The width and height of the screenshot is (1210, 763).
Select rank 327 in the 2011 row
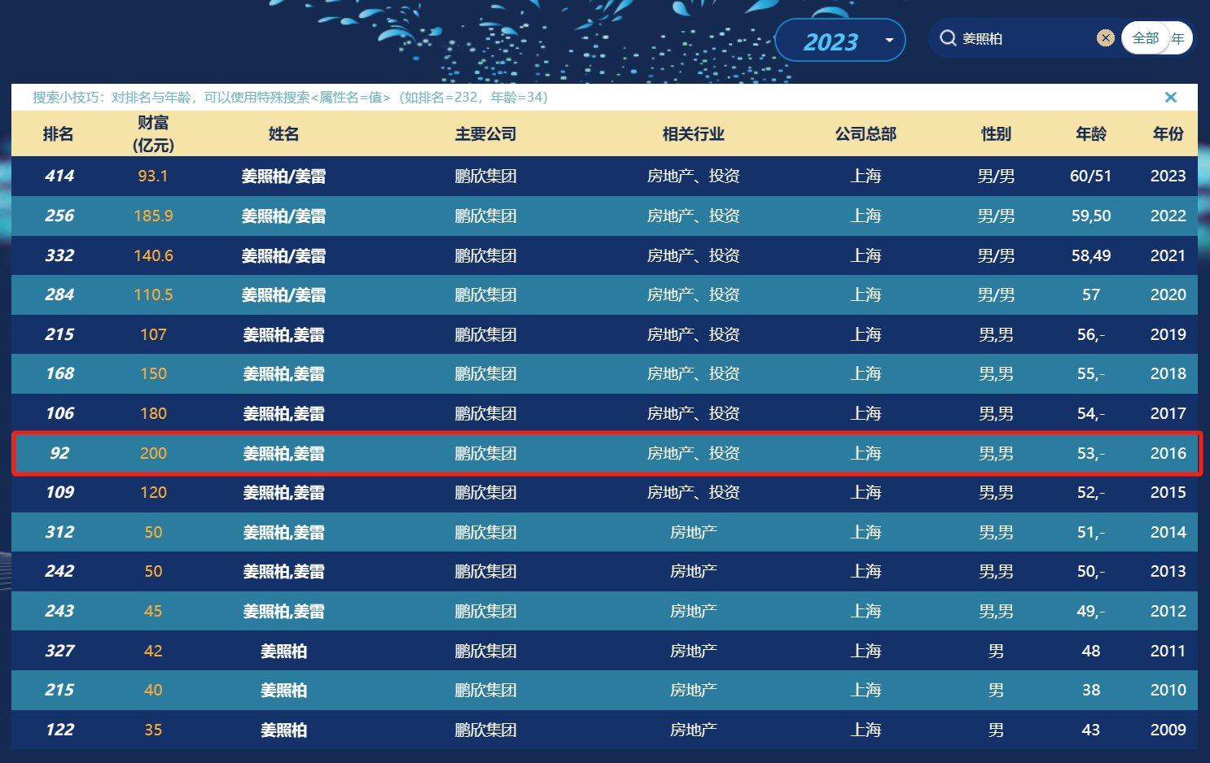coord(59,651)
